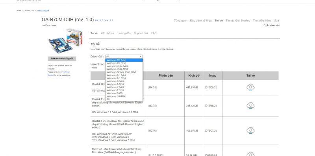This screenshot has width=315, height=156.
Task: Pick Windows 7 64bit option
Action: (124, 87)
